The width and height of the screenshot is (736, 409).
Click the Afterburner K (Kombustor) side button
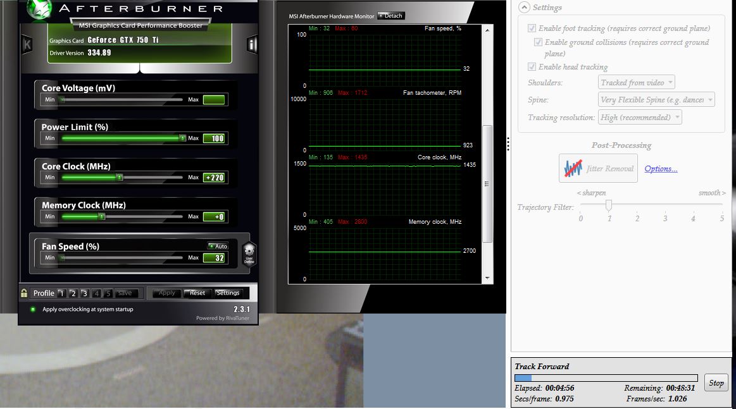(27, 45)
